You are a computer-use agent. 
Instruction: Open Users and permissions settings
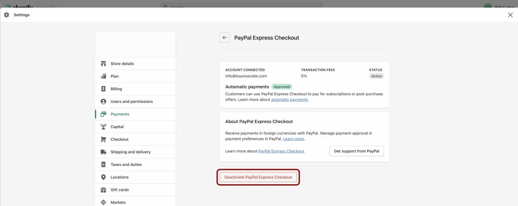[x=136, y=102]
